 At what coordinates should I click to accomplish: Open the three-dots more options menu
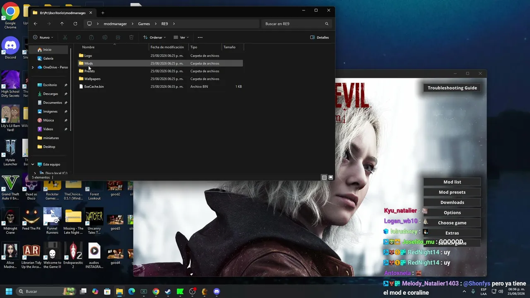(200, 37)
